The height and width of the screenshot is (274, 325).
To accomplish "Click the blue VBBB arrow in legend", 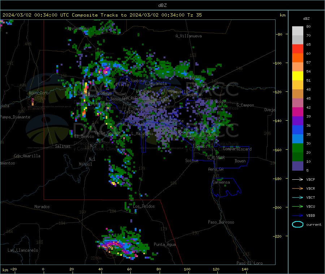I will (298, 216).
